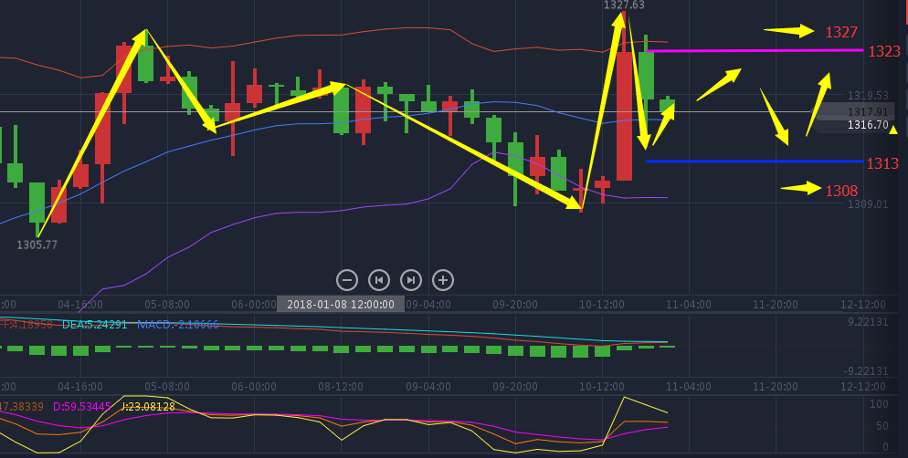The height and width of the screenshot is (458, 908).
Task: Jump to the latest candles with the skip-forward icon
Action: [x=411, y=280]
